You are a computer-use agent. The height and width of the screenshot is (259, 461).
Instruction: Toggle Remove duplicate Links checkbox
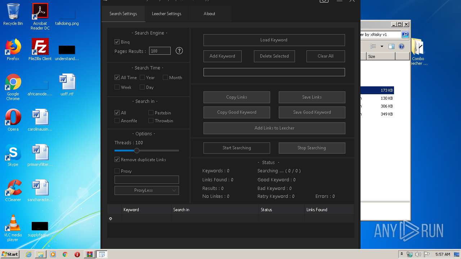point(117,159)
